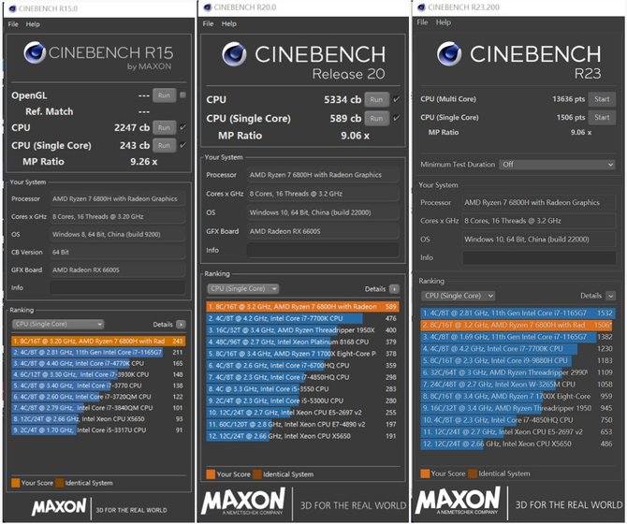Click the MAXON logo in R20 window
This screenshot has width=627, height=524.
coord(243,501)
